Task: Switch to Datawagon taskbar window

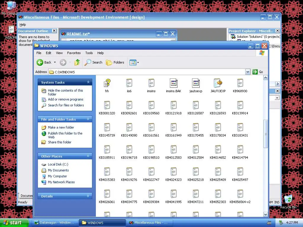Action: [x=55, y=223]
